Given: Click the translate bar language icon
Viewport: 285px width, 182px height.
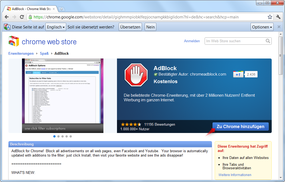Looking at the screenshot, I should (x=7, y=27).
